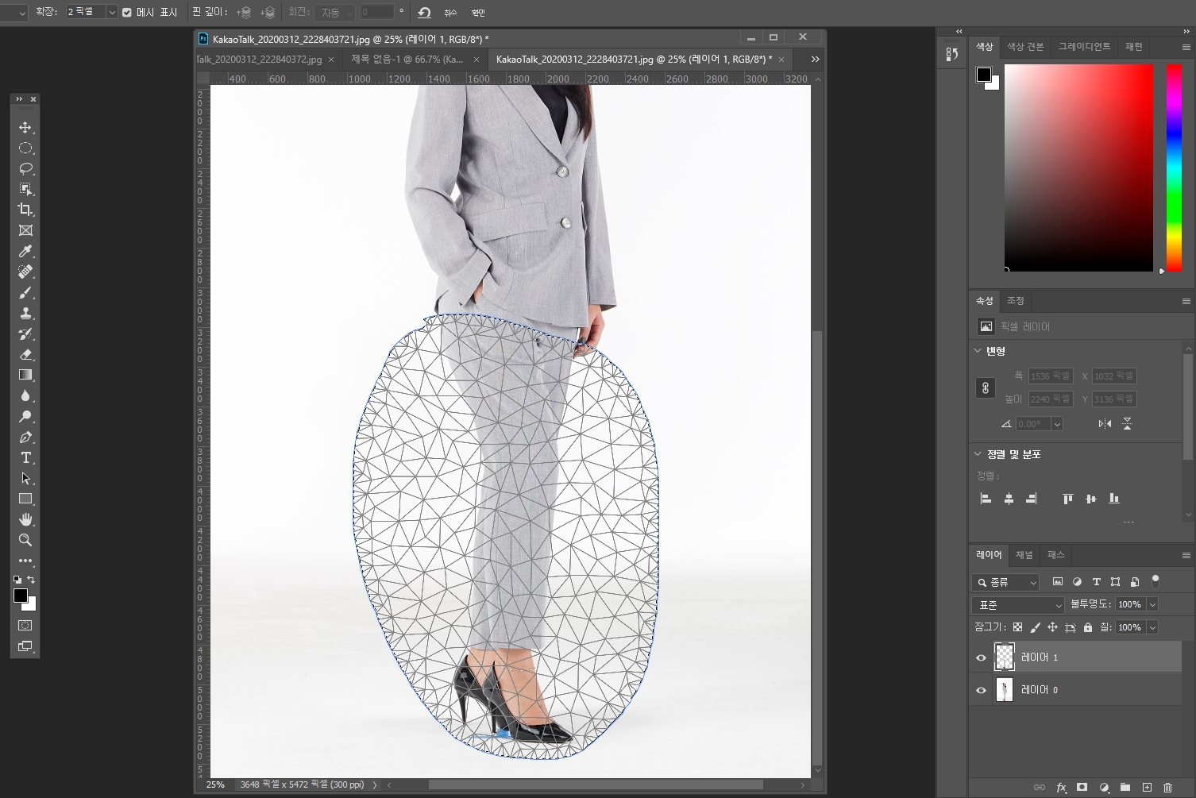Select the Dodge tool
This screenshot has height=798, width=1196.
coord(25,416)
